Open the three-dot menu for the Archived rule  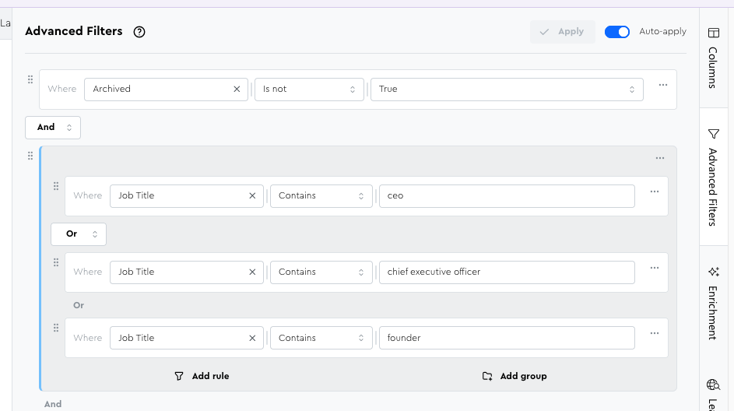click(662, 86)
